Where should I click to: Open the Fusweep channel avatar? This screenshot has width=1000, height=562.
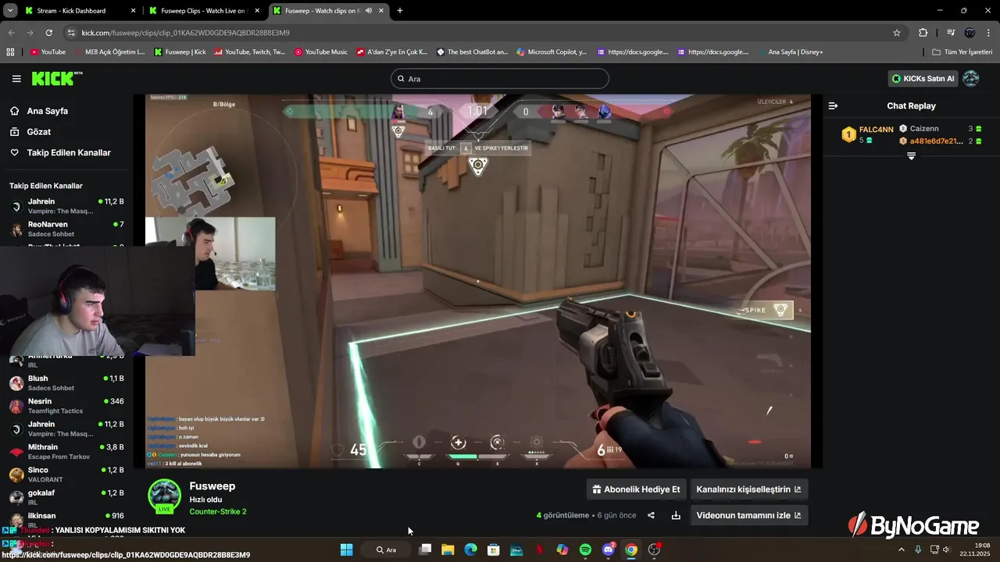164,496
